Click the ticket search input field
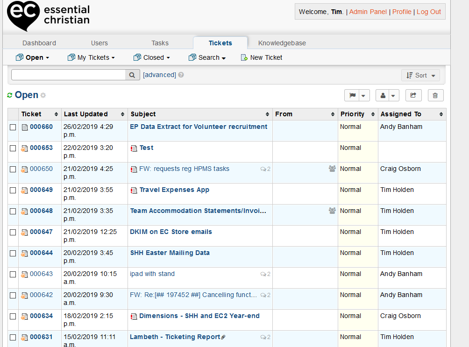Screen dimensions: 469x347 [x=68, y=75]
